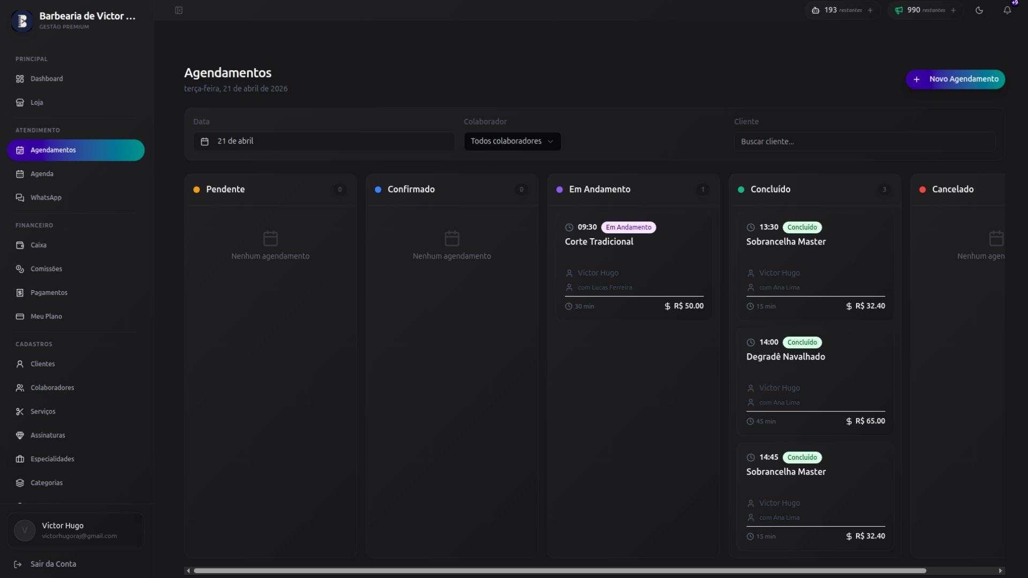Image resolution: width=1028 pixels, height=578 pixels.
Task: Add more to 193 restantes counter
Action: click(x=870, y=10)
